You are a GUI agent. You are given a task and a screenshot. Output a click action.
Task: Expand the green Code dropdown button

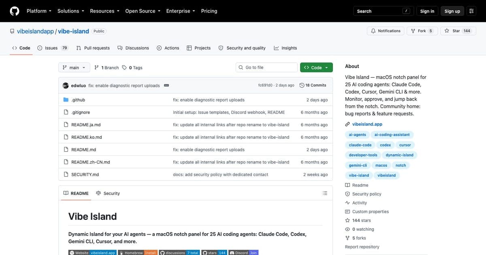[316, 68]
